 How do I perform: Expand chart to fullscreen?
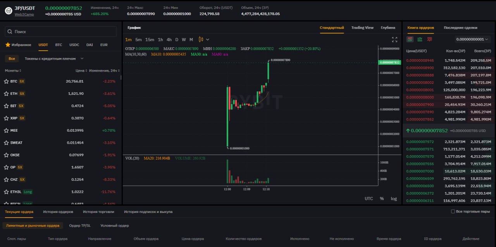[394, 39]
